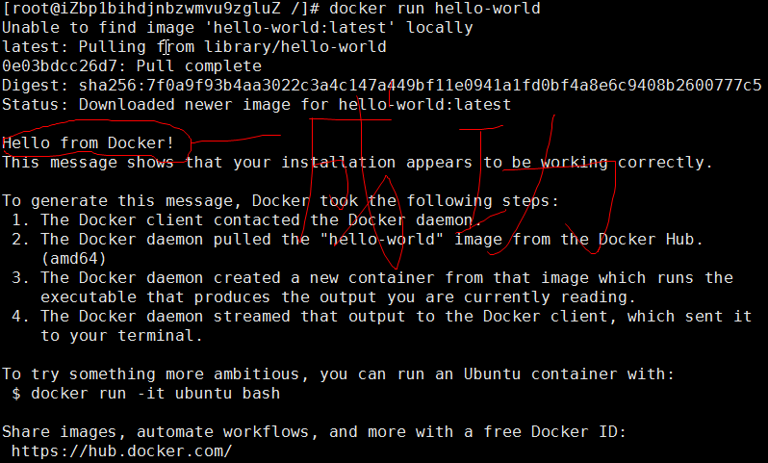This screenshot has width=768, height=463.
Task: Click the sha256 digest string
Action: [x=420, y=86]
